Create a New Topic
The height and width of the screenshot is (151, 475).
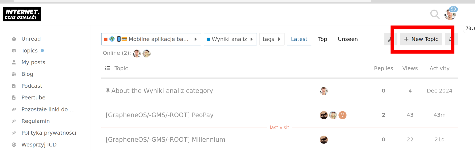421,39
